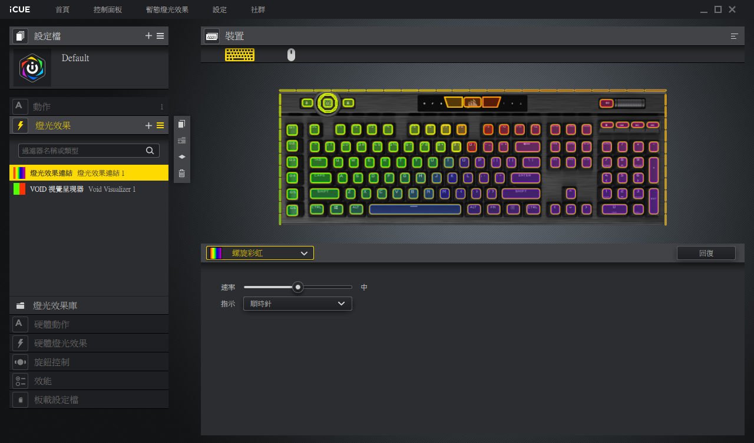Open the 控制面板 menu

[x=108, y=10]
